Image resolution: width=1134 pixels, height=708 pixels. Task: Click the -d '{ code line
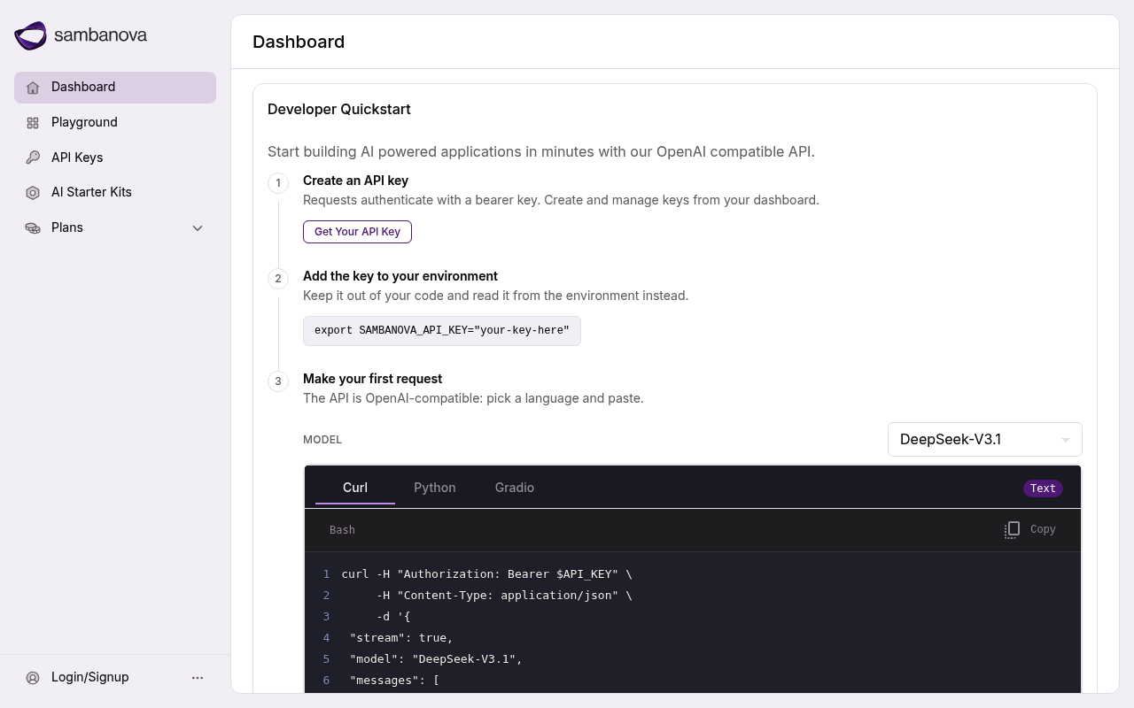(393, 617)
